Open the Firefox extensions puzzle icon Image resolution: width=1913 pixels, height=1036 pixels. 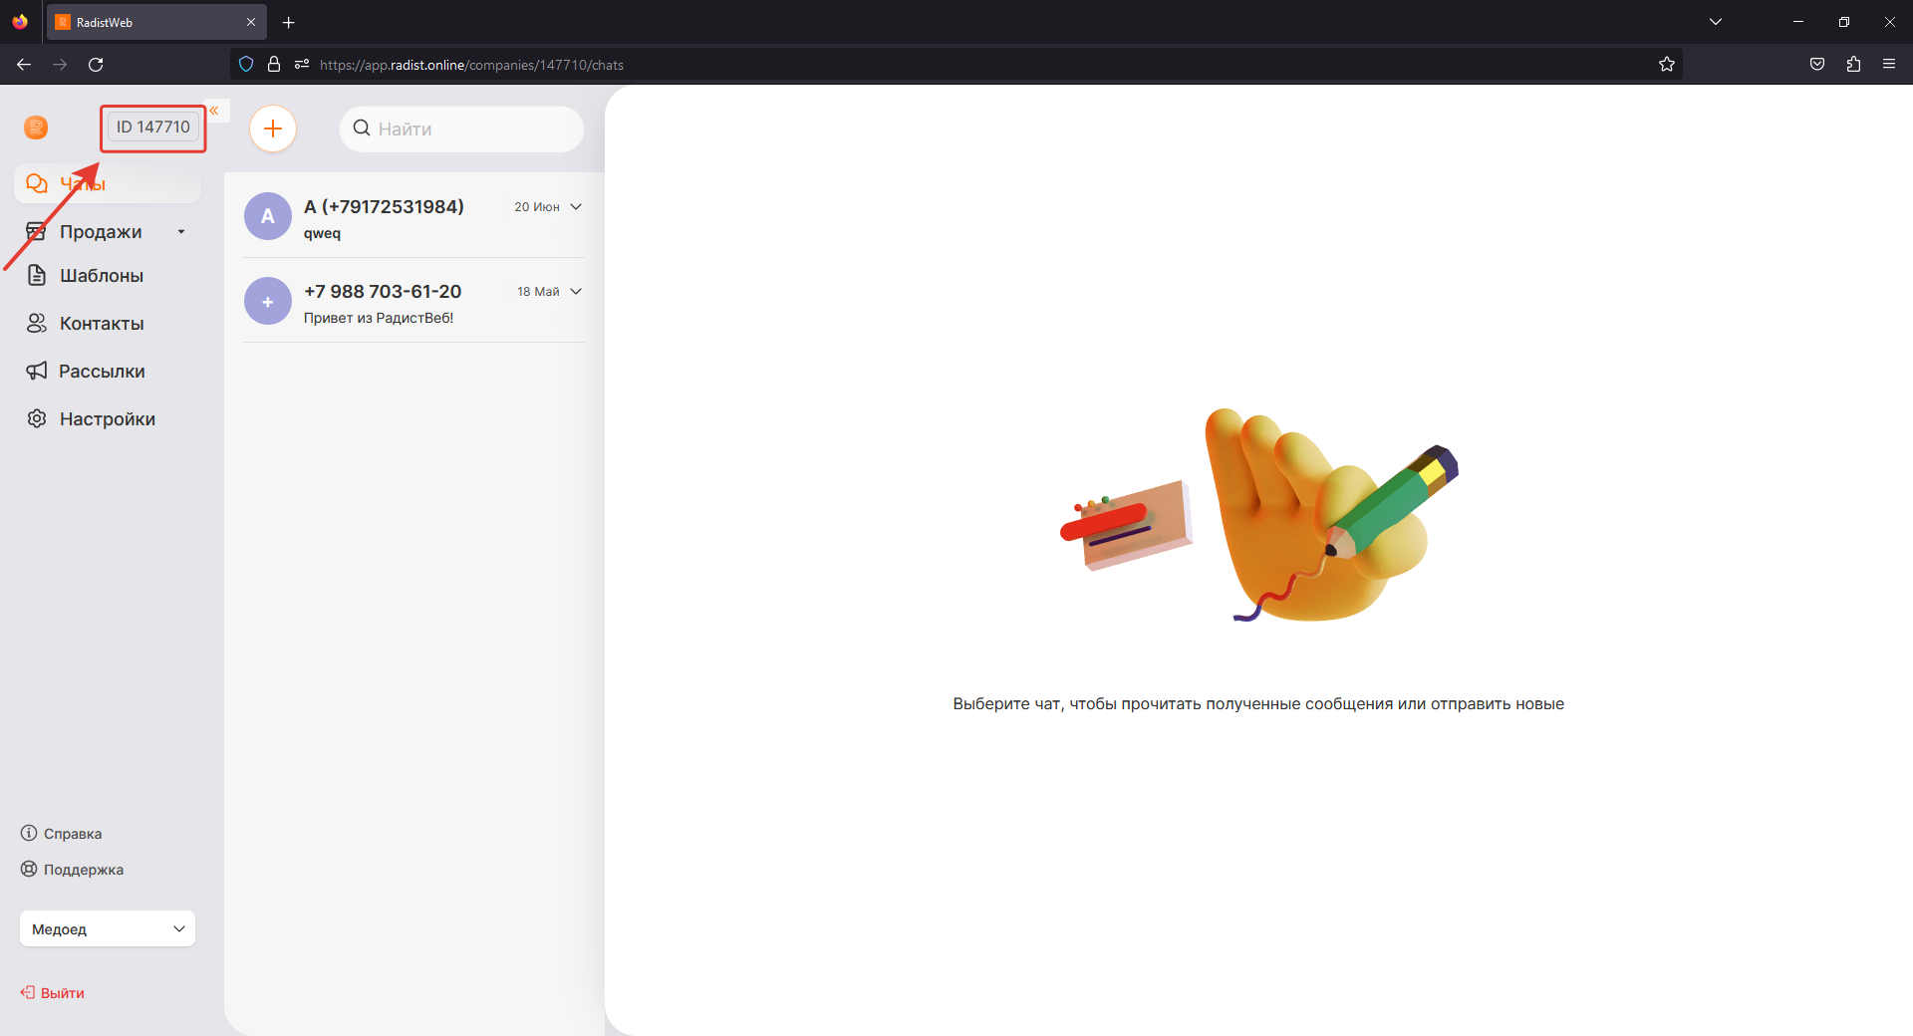[1853, 65]
